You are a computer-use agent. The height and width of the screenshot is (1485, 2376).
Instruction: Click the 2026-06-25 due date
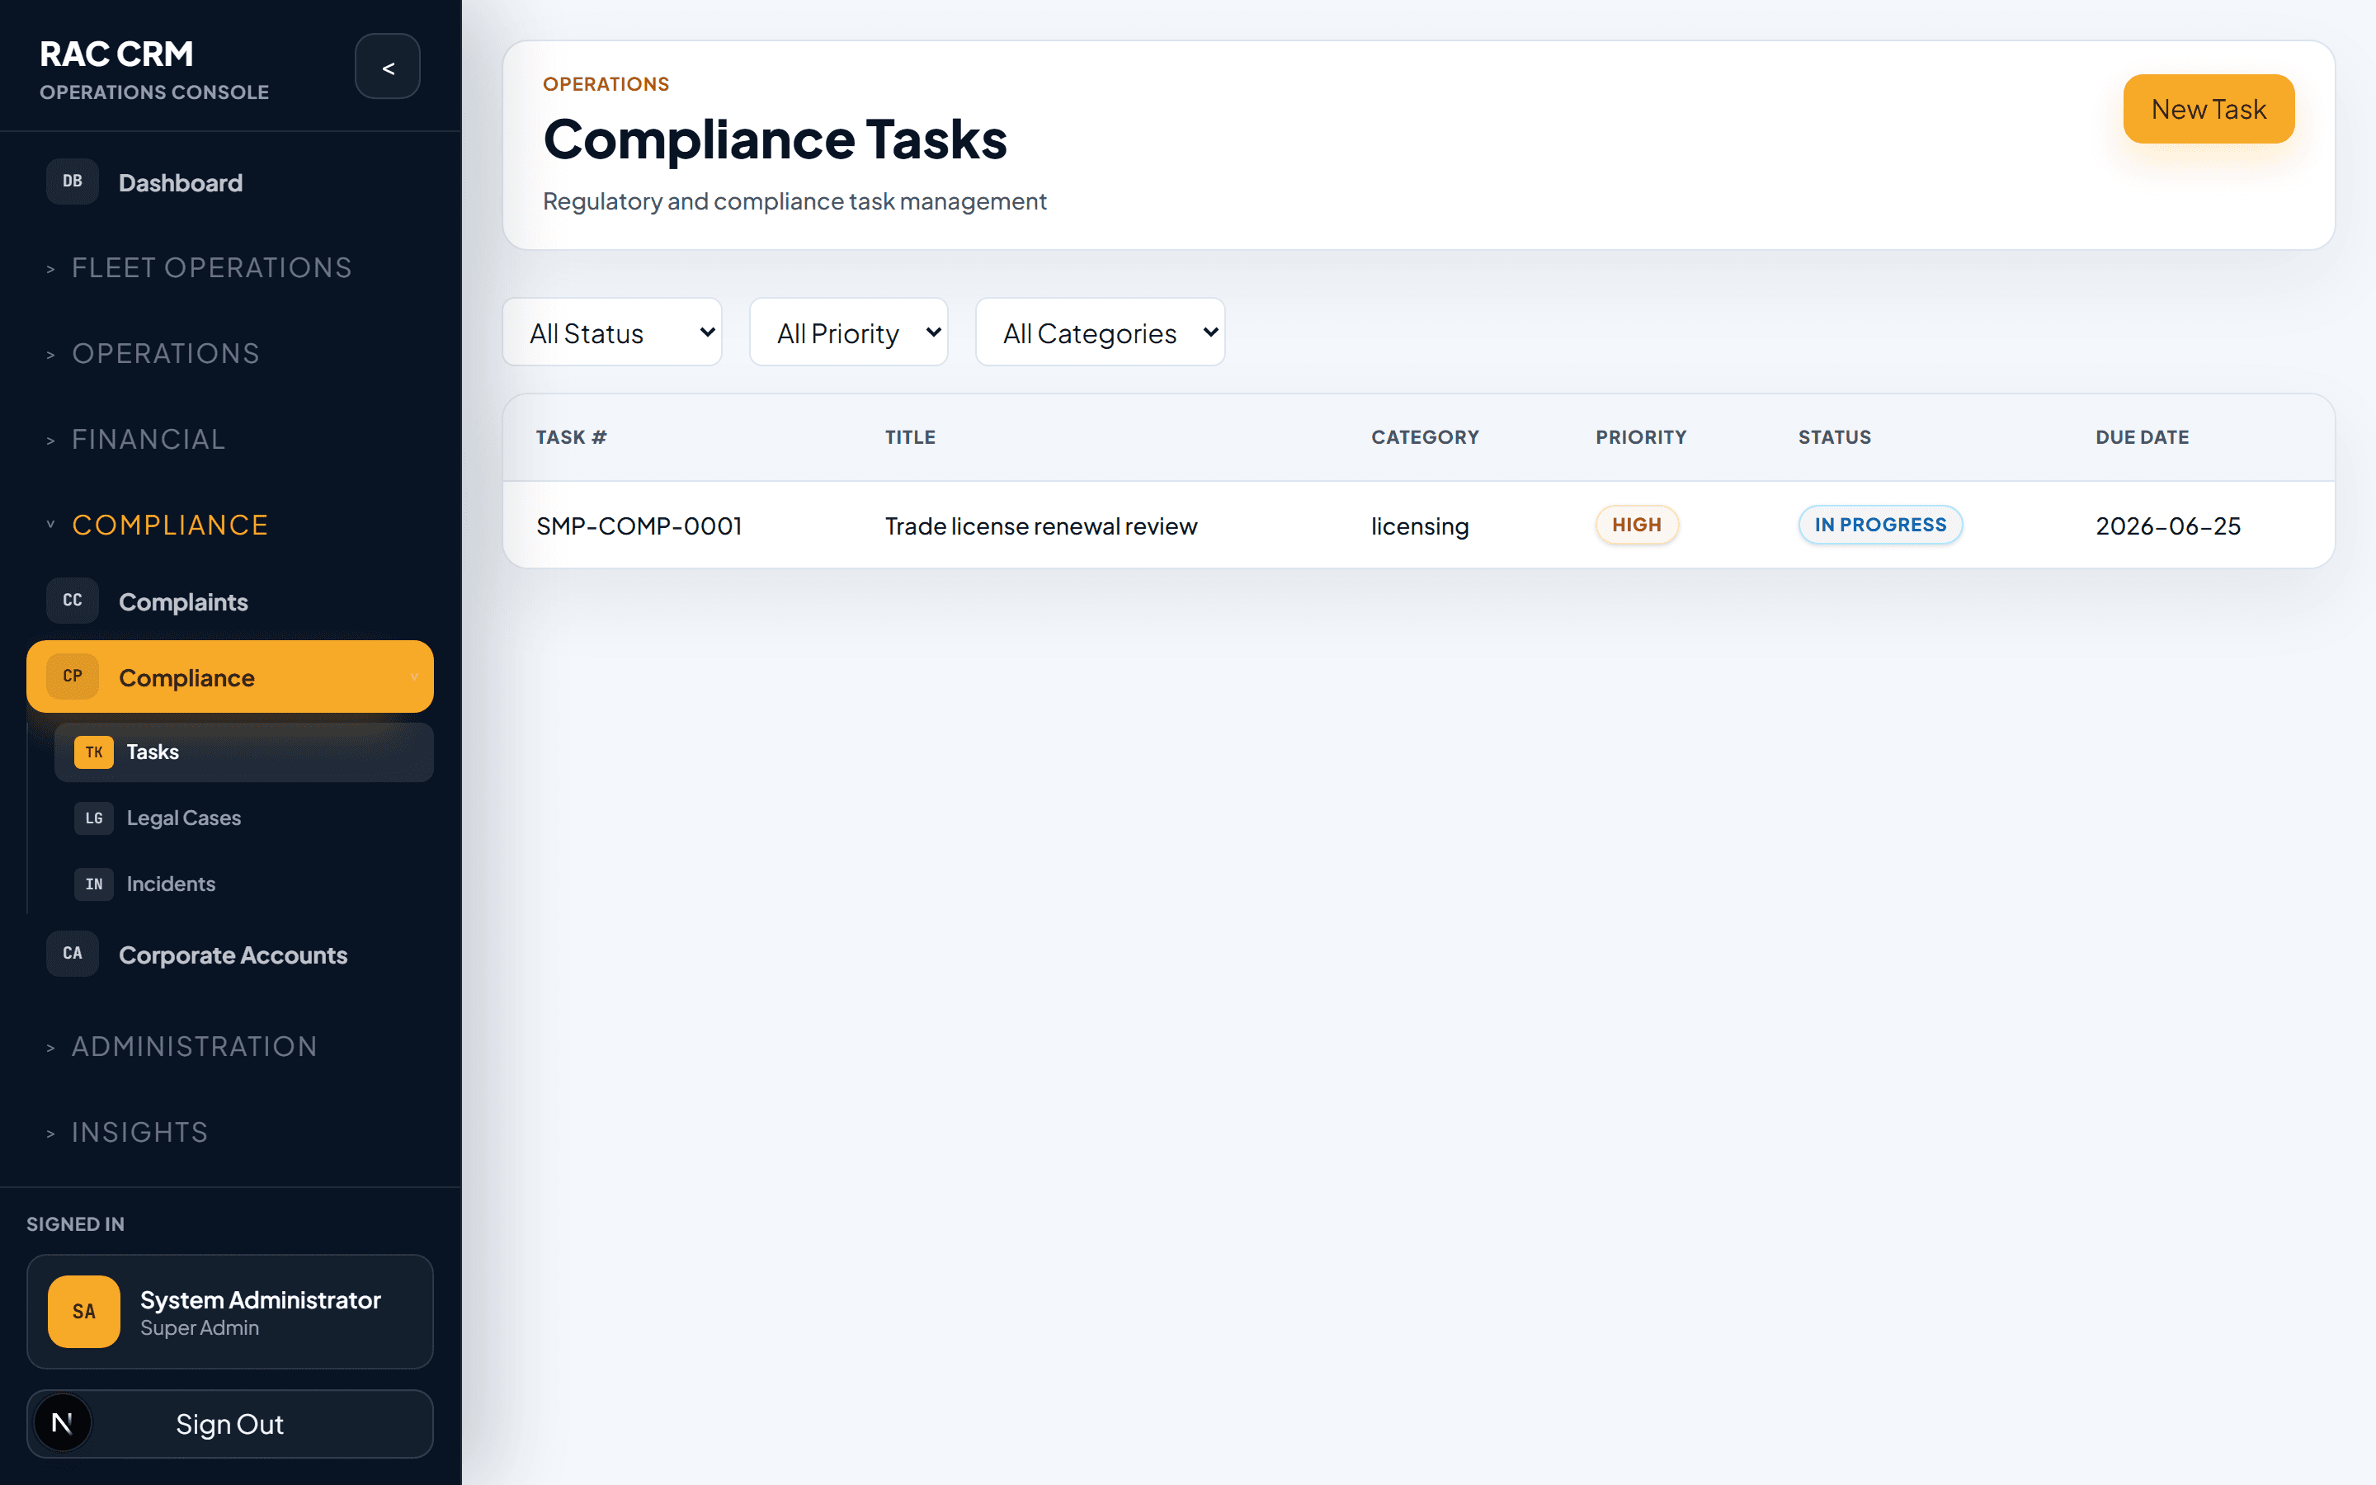tap(2168, 526)
